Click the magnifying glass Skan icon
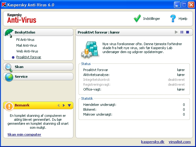This screenshot has height=147, width=196. [9, 68]
